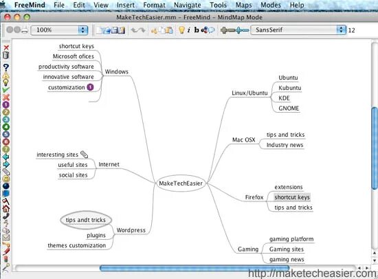Select the Firefox node
378x279 pixels.
tap(254, 197)
